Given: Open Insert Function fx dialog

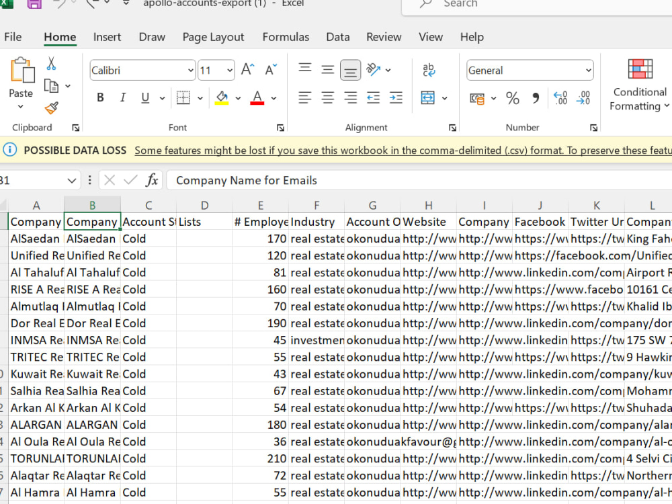Looking at the screenshot, I should (x=152, y=180).
